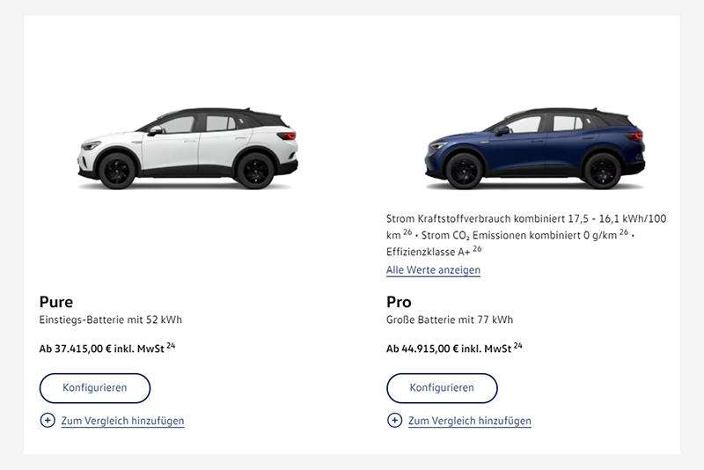Click Einstiegs-Batterie mit 52 kWh description
704x470 pixels.
[111, 319]
